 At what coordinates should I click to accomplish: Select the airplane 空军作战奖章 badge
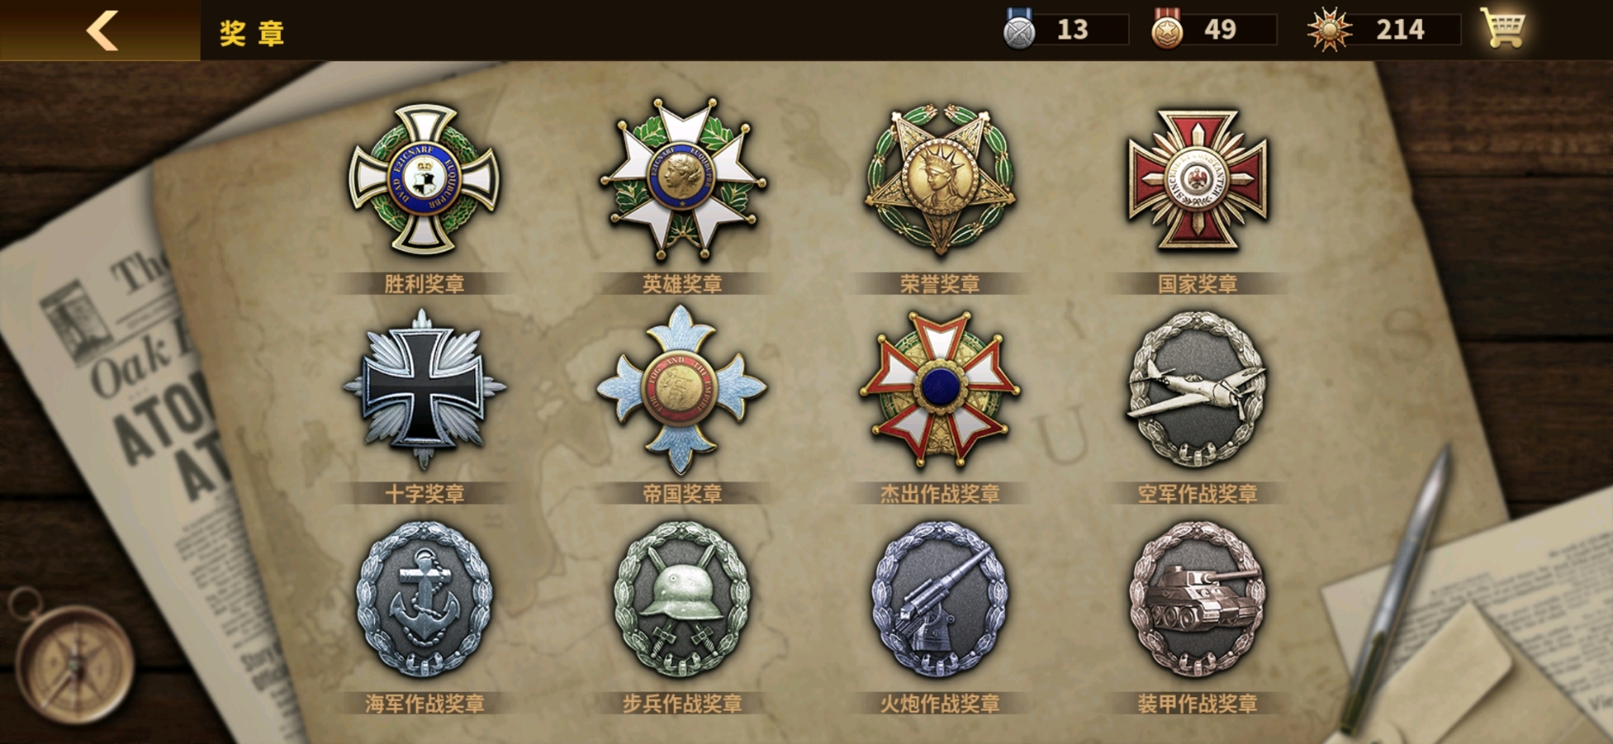1198,389
